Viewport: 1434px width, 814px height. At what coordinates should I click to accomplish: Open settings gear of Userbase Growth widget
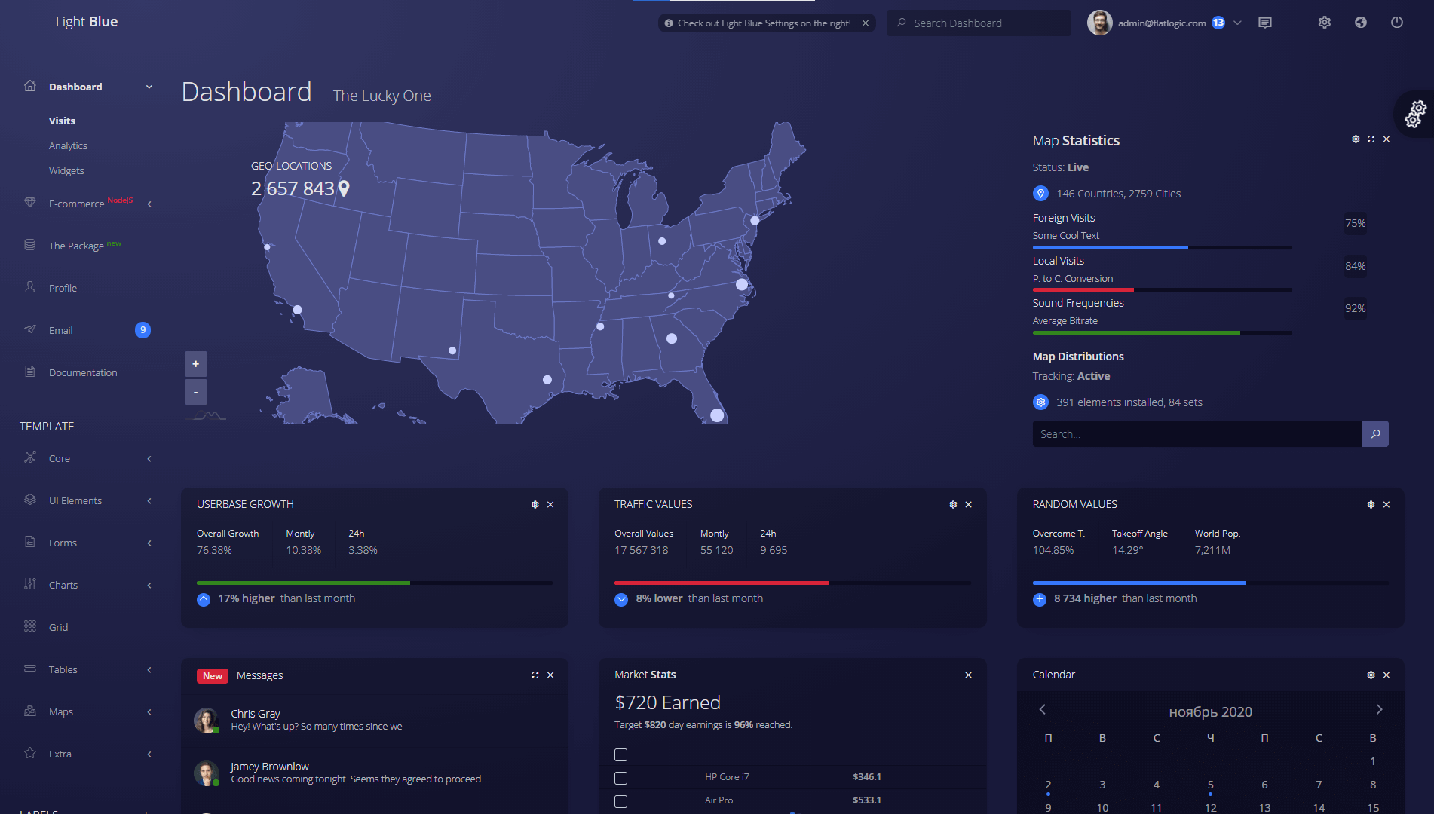tap(535, 505)
